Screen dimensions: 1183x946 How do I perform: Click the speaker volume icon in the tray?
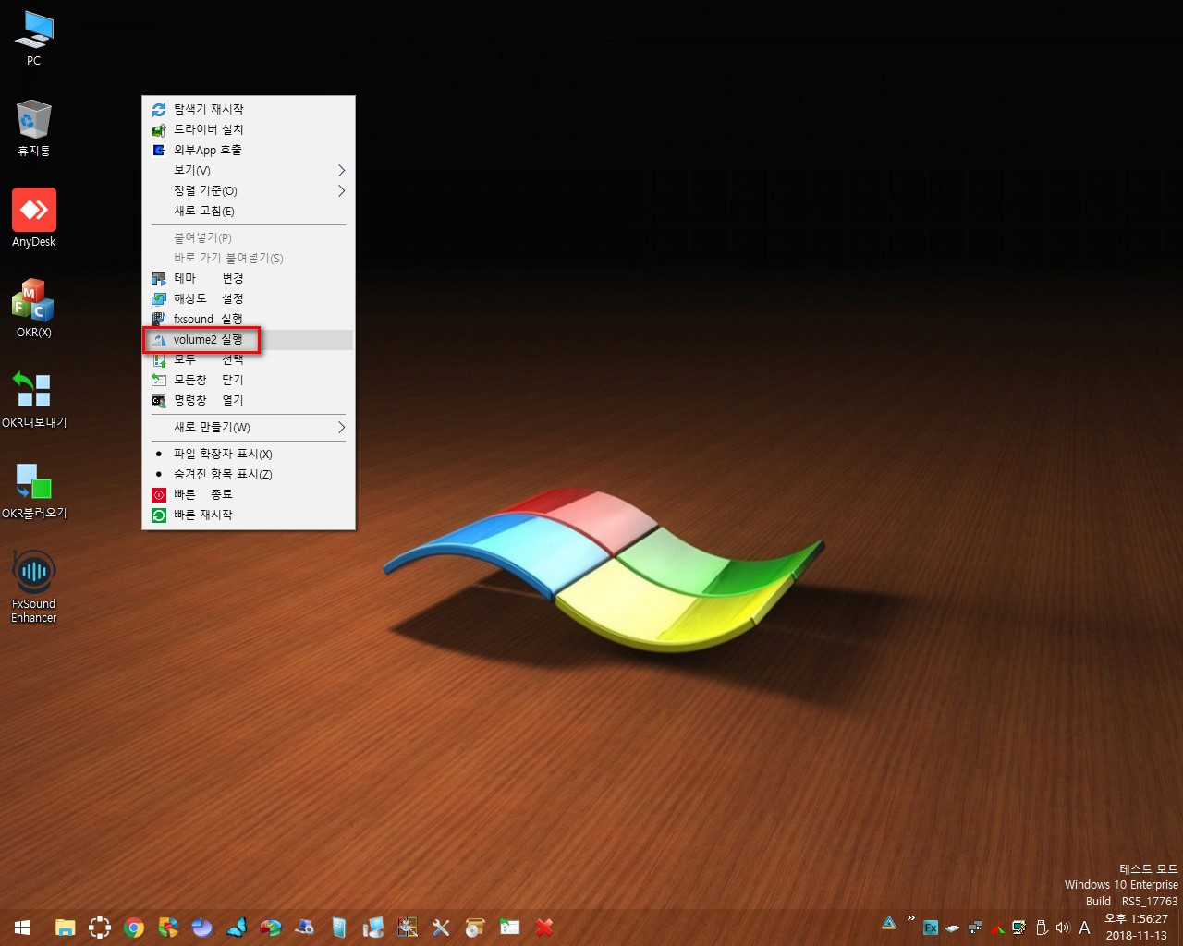coord(1063,928)
